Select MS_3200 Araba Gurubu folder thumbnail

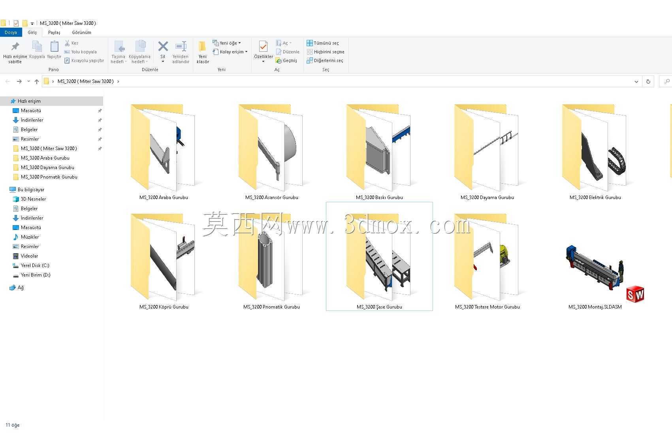click(163, 147)
